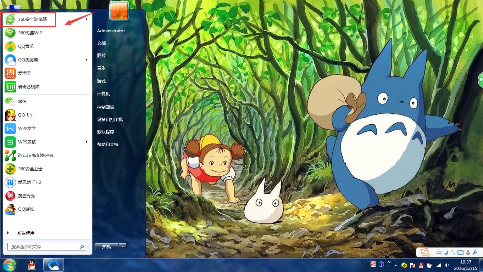Click the user account picture

click(119, 11)
